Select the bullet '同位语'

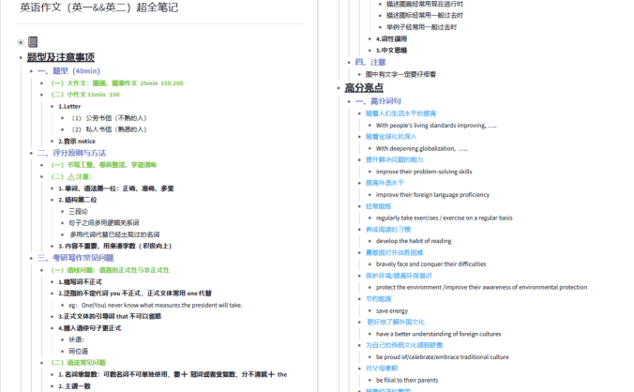[x=78, y=351]
